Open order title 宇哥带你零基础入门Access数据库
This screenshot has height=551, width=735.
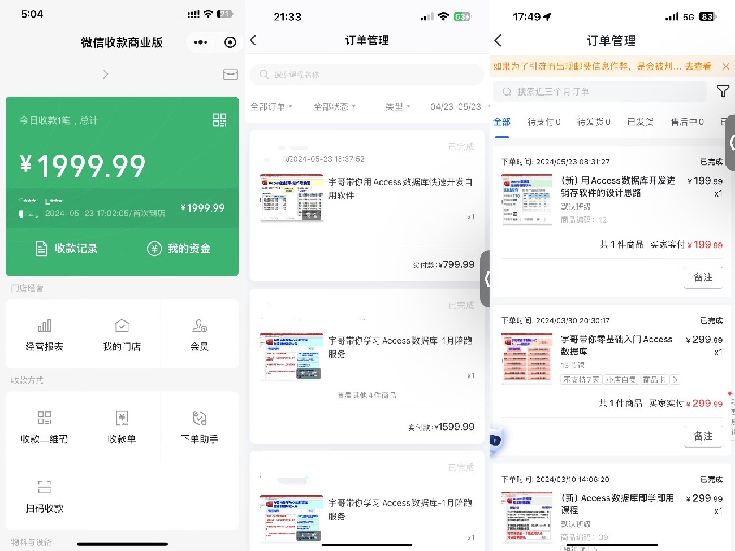coord(616,345)
